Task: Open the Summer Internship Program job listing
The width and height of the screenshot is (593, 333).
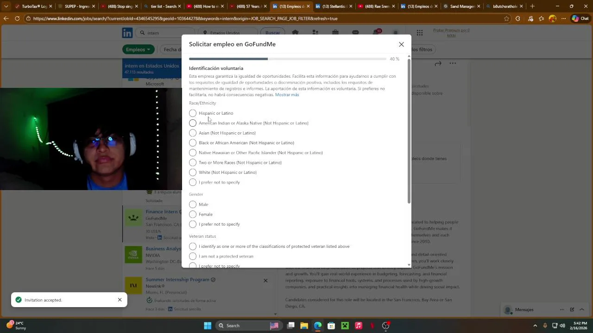Action: tap(177, 280)
